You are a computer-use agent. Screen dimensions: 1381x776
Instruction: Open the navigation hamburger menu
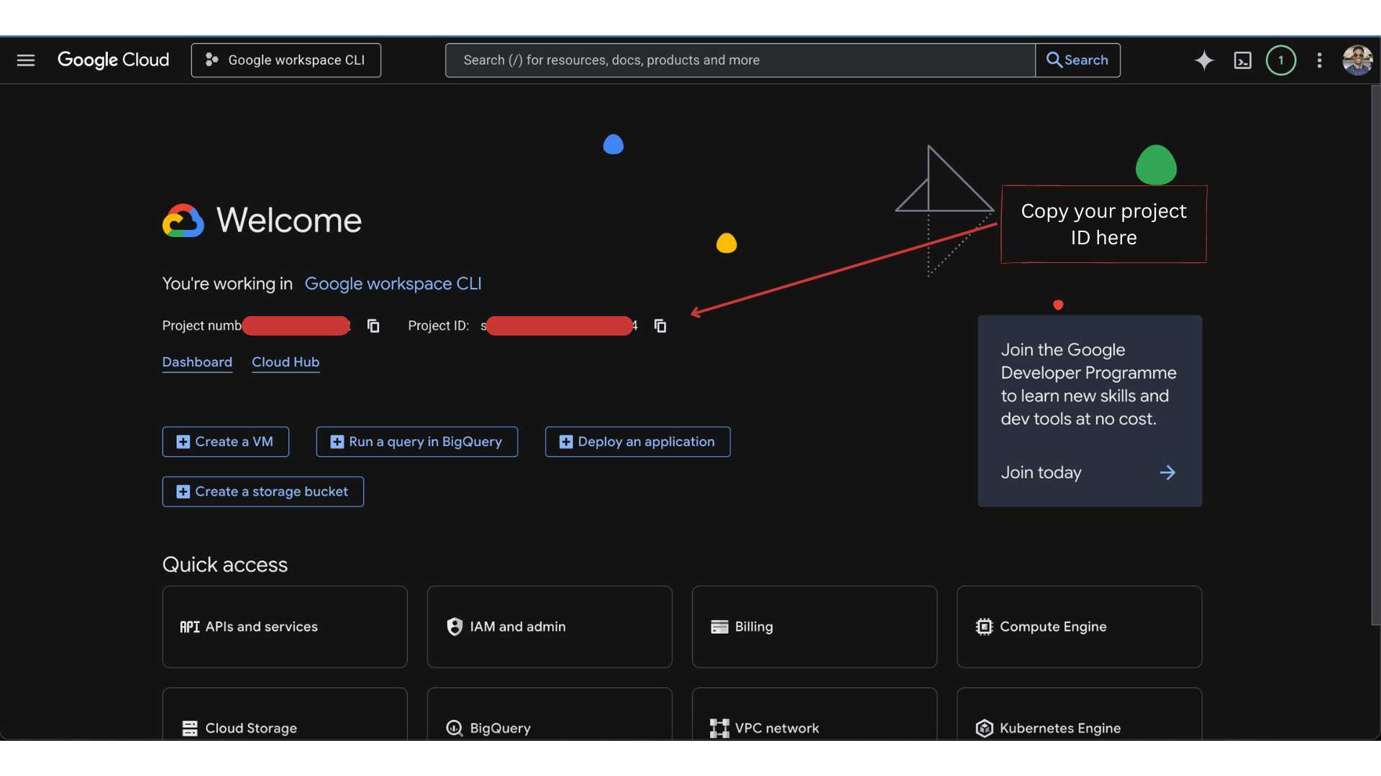pos(26,60)
